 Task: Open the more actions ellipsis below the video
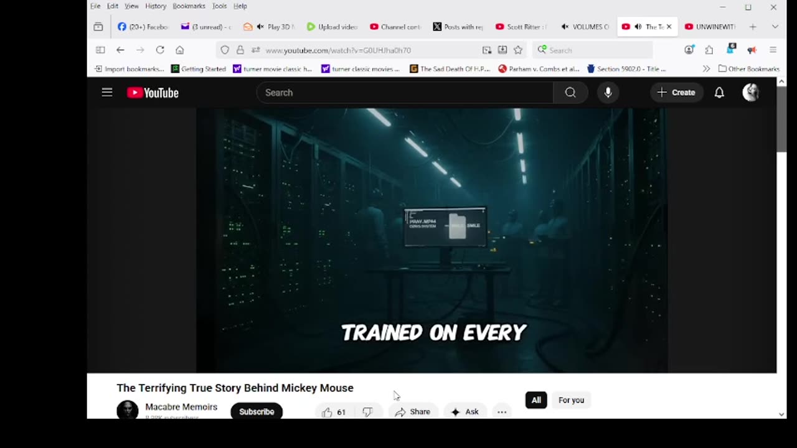tap(501, 412)
